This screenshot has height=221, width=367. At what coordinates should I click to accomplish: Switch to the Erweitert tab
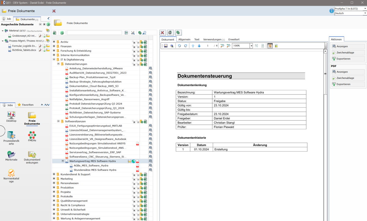[x=234, y=39]
